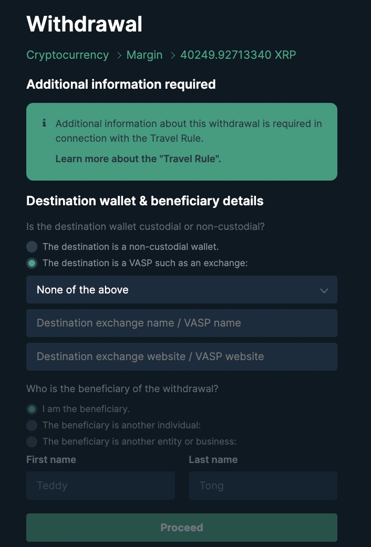The image size is (371, 547).
Task: Click the breadcrumb chevron after Margin
Action: [172, 55]
